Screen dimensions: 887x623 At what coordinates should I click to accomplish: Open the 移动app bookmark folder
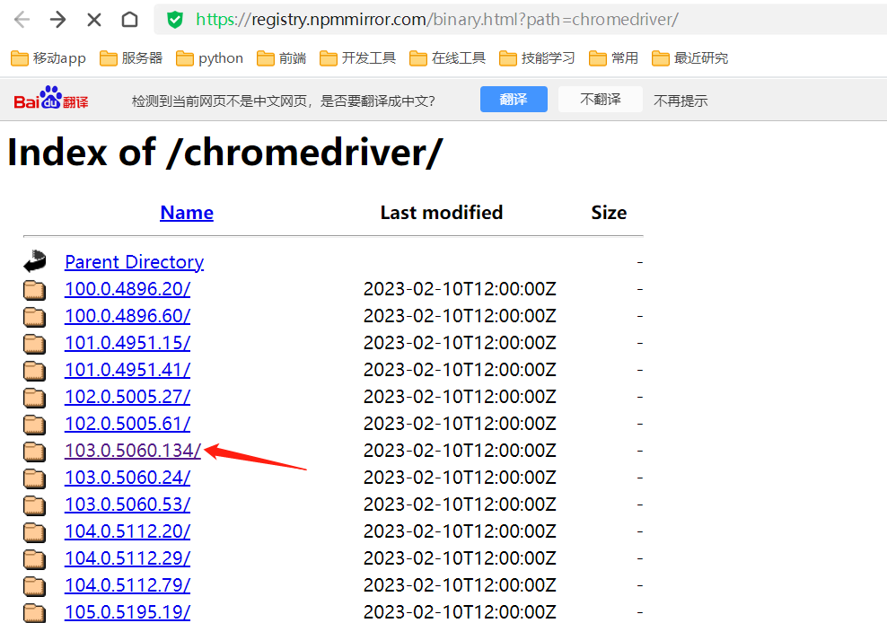pyautogui.click(x=48, y=58)
